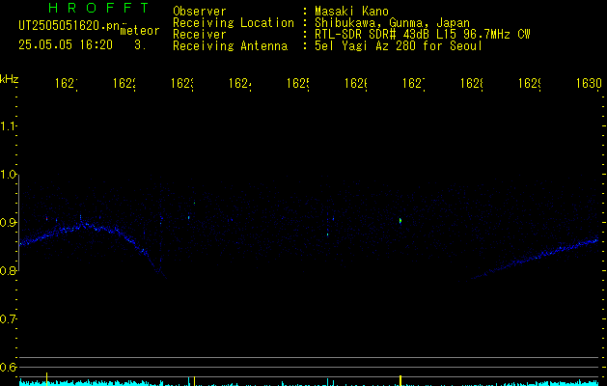
Task: Click the red echo spot at the spectrogram's left
Action: [47, 219]
